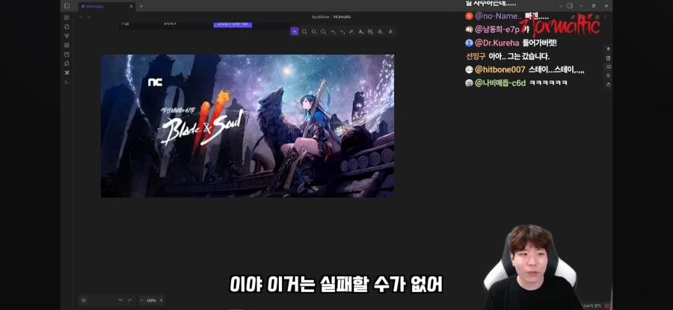The image size is (673, 310).
Task: Open daily note calendar icon in ribbon
Action: coord(67,55)
